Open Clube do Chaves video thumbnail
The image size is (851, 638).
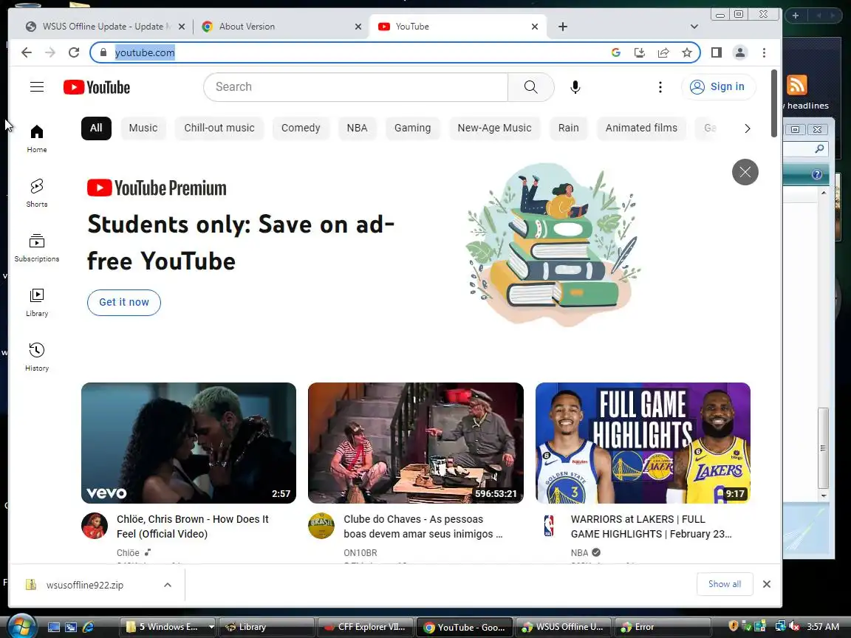[416, 443]
